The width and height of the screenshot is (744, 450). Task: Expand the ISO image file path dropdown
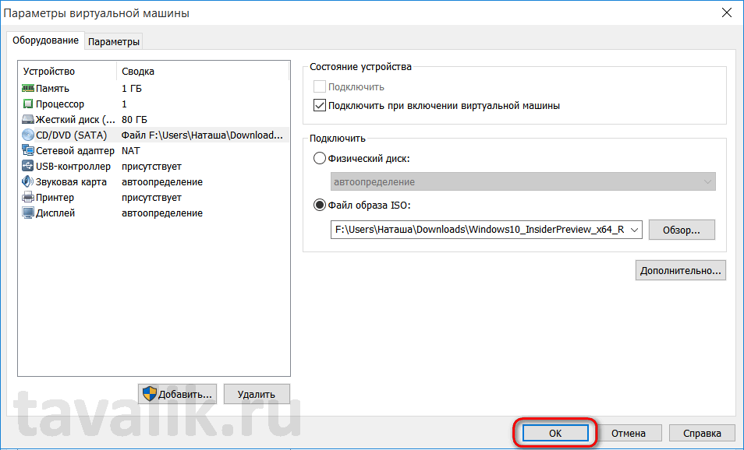pos(633,230)
